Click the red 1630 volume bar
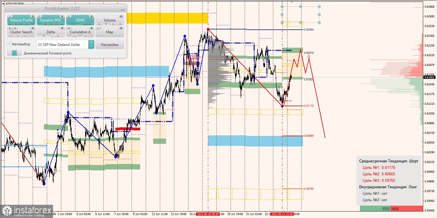 (x=406, y=209)
